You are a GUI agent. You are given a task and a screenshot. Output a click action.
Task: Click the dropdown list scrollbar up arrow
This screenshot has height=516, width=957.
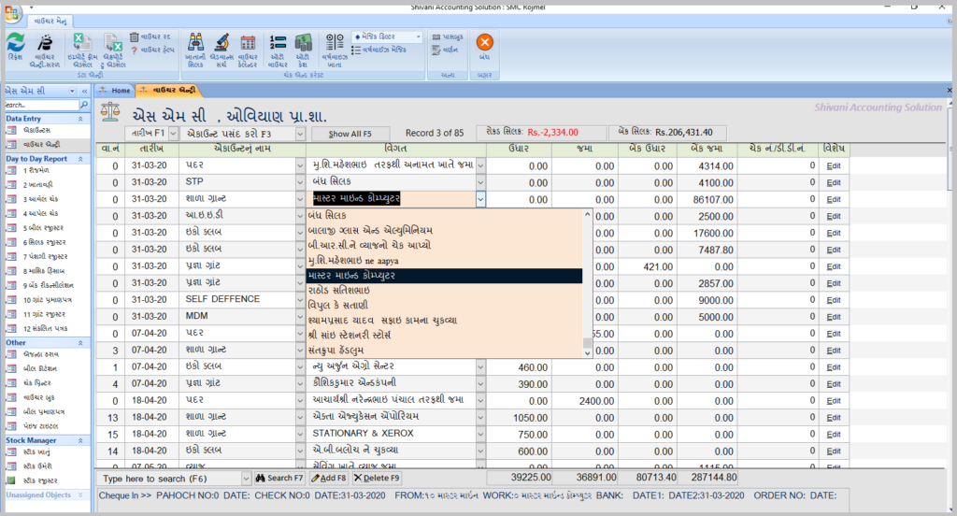pyautogui.click(x=587, y=214)
